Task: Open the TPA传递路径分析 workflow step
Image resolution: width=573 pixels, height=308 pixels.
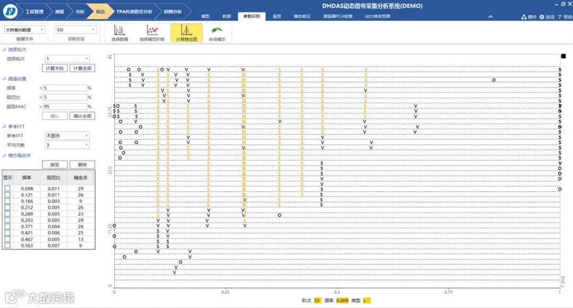Action: pyautogui.click(x=134, y=12)
